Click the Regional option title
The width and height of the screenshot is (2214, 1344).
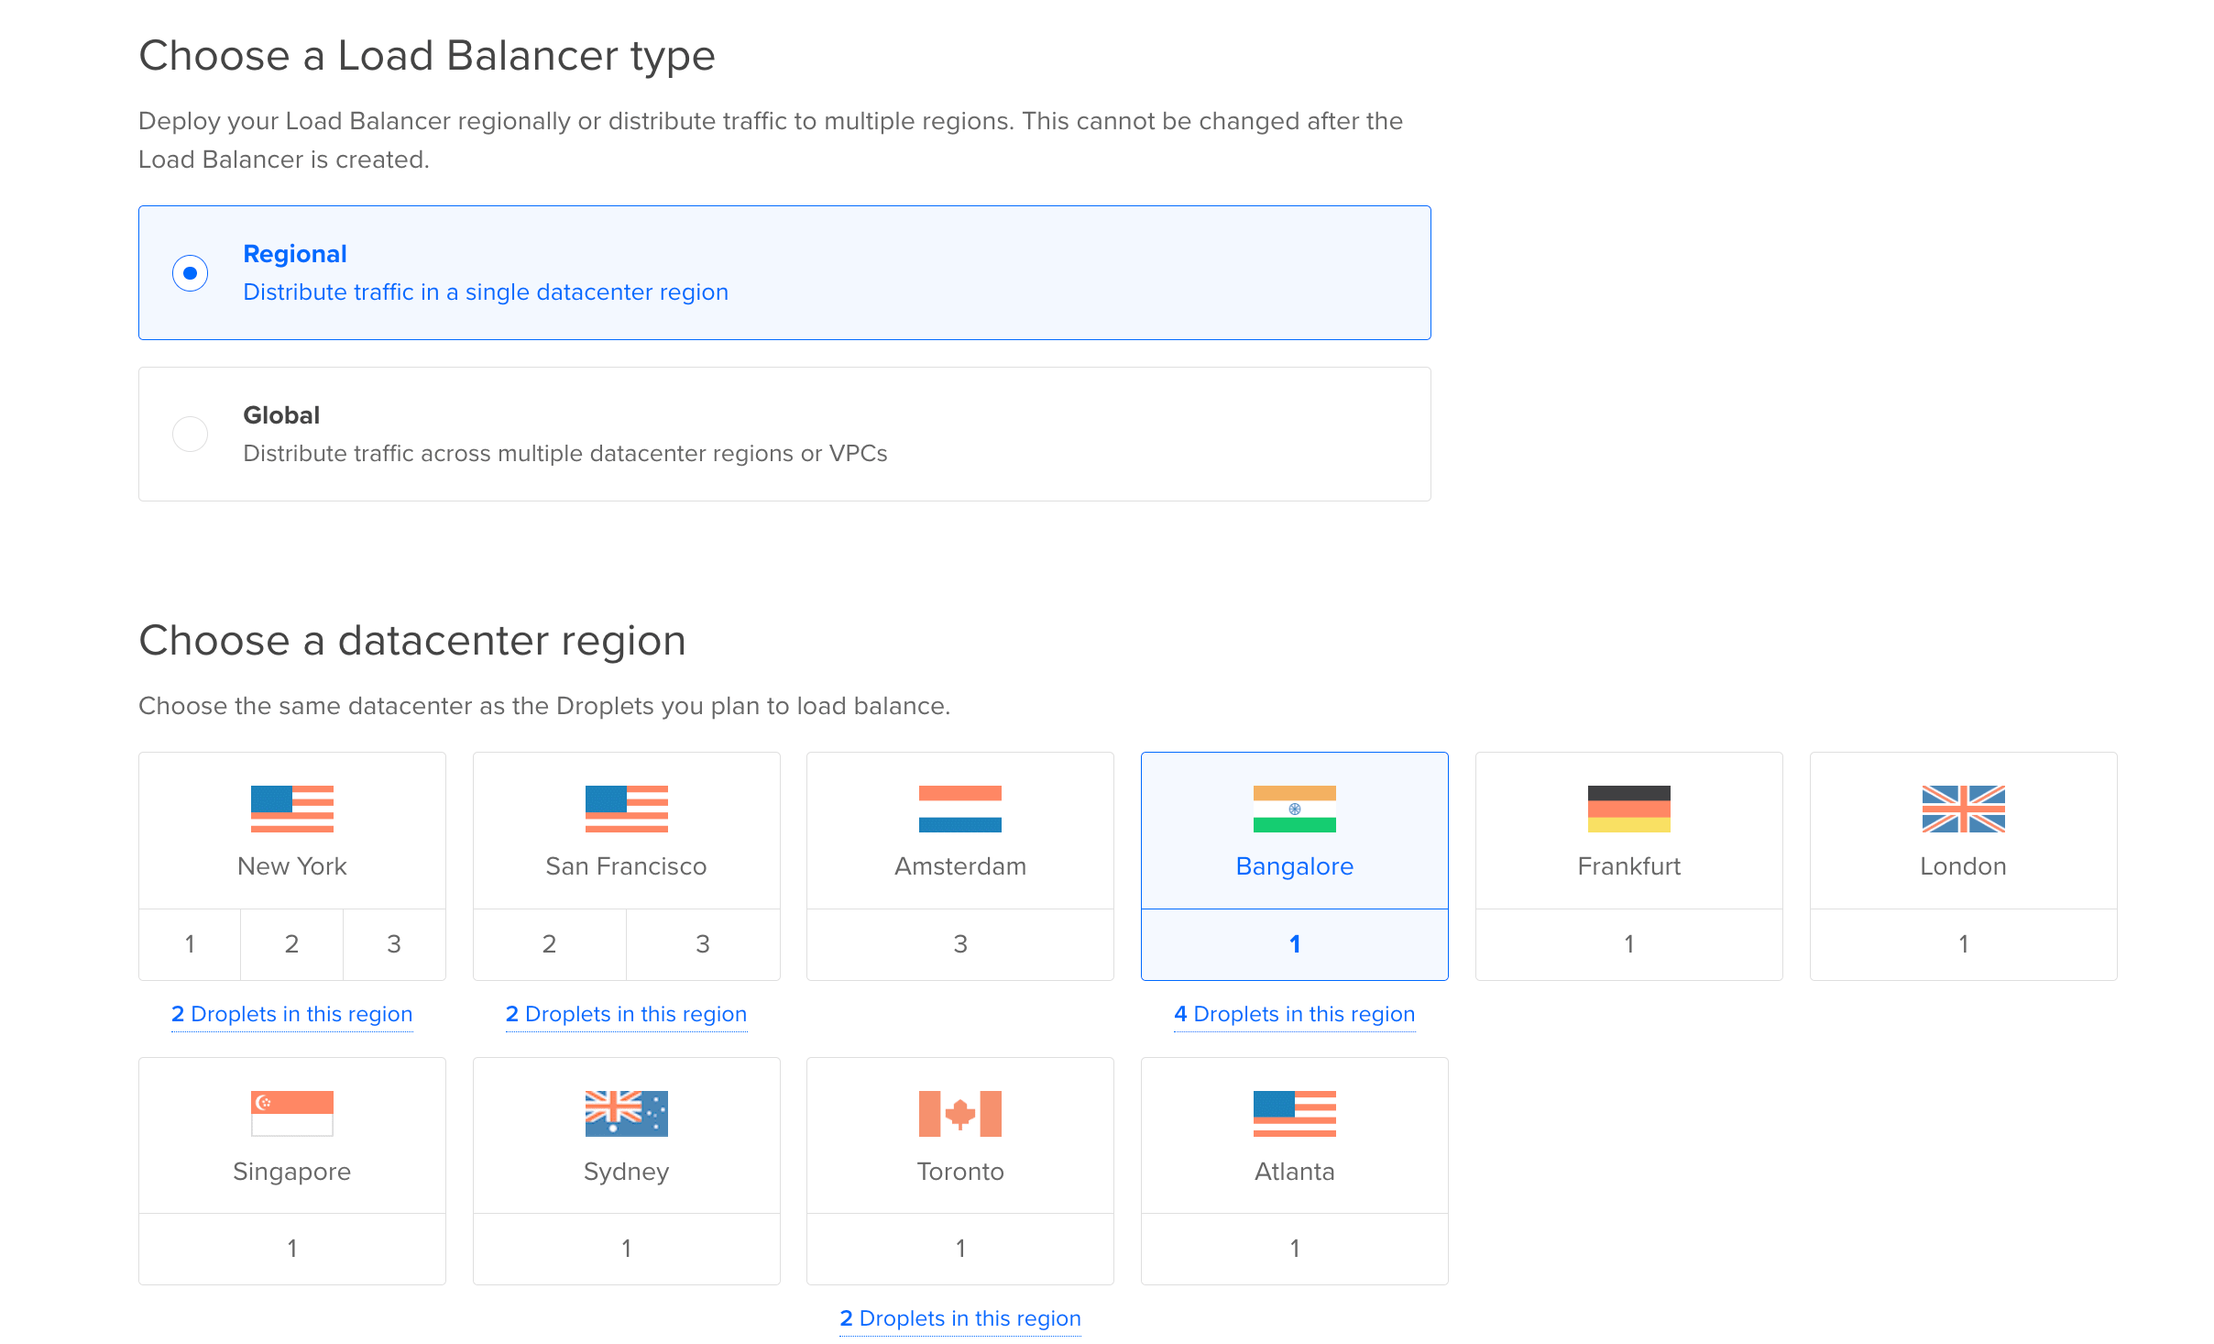[294, 254]
